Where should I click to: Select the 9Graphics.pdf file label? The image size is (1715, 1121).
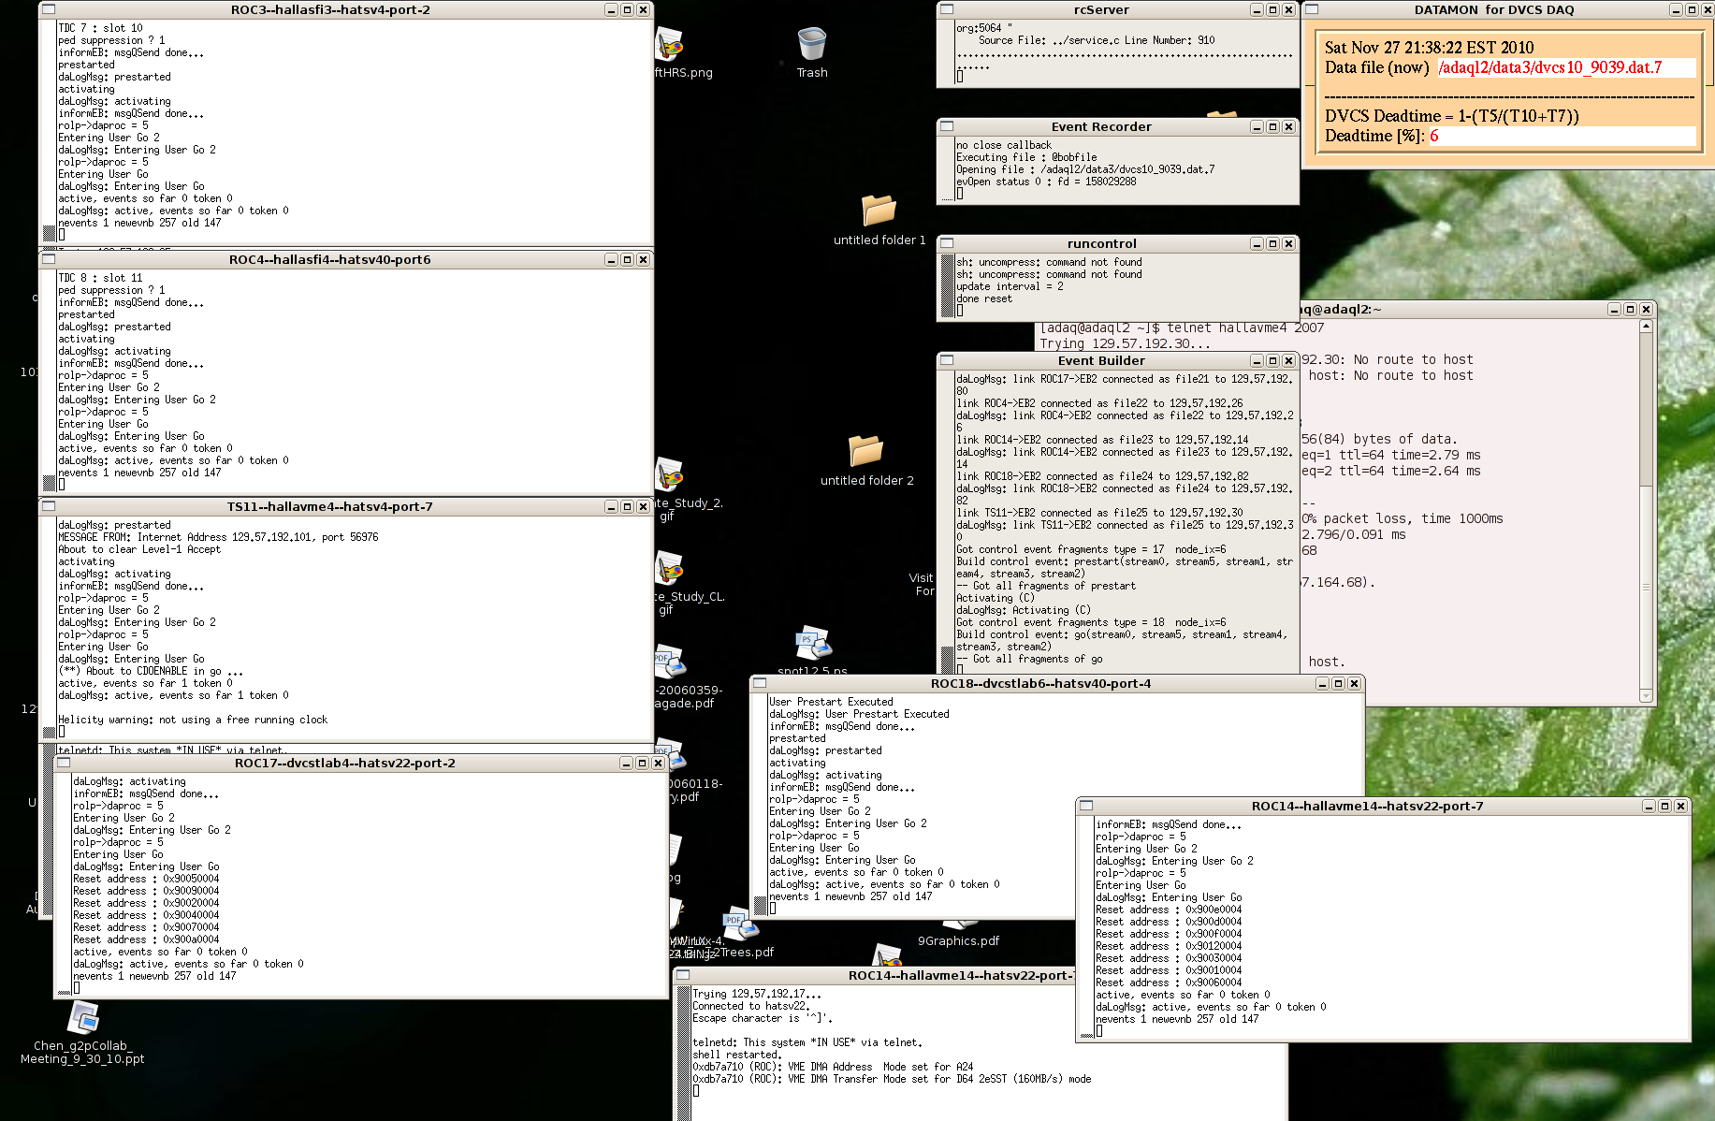click(x=958, y=941)
